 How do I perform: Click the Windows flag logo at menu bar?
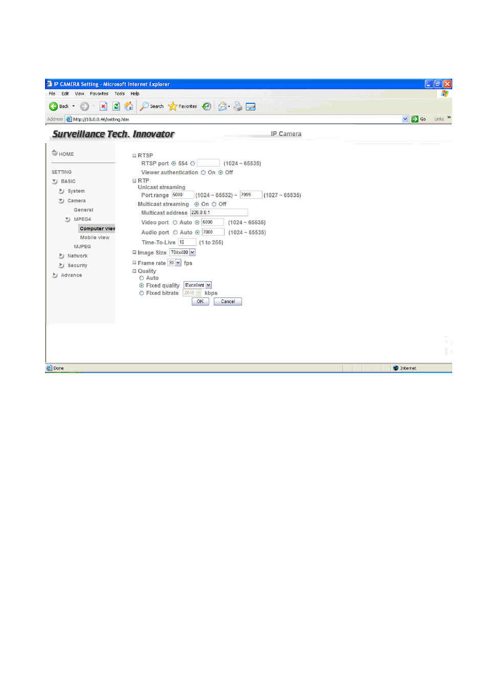(445, 94)
